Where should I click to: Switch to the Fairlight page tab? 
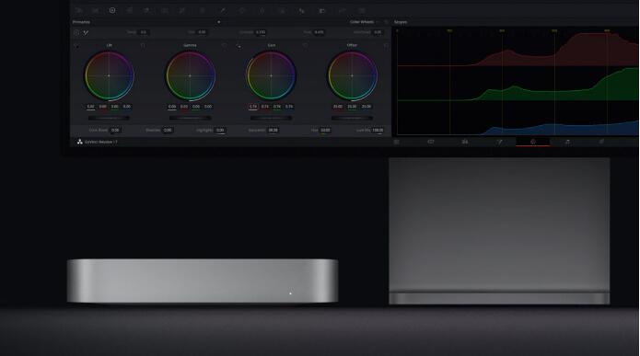tap(567, 142)
